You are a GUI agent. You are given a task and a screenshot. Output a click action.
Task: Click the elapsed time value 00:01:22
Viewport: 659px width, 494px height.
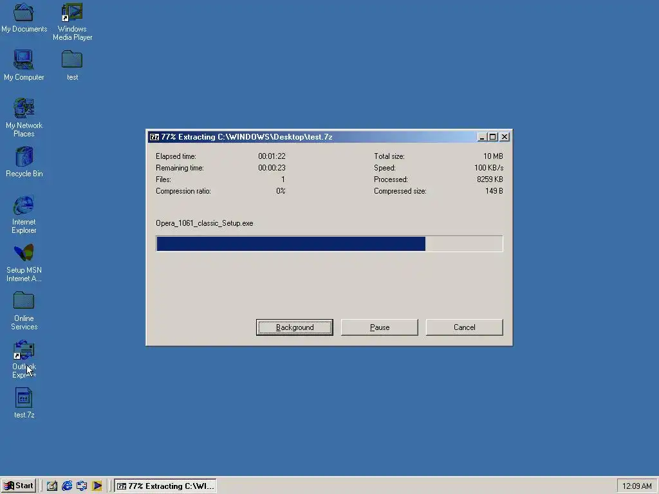[272, 156]
